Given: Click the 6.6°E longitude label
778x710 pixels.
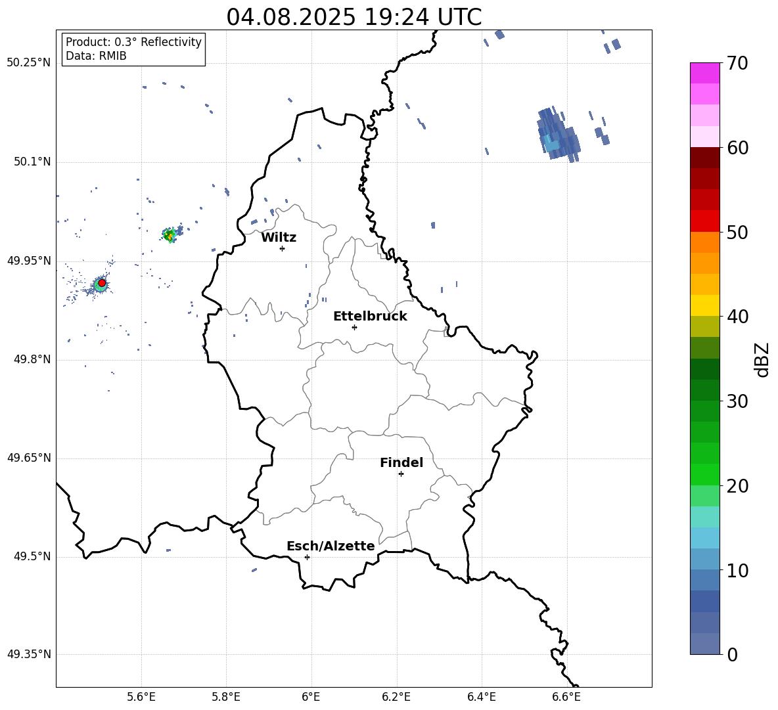Looking at the screenshot, I should coord(566,697).
